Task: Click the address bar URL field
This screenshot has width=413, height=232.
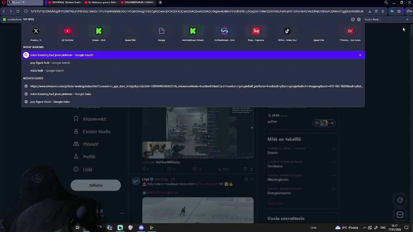Action: (x=197, y=11)
